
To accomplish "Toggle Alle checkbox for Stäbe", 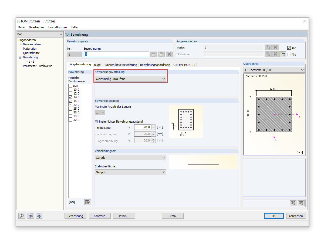I will click(x=289, y=48).
